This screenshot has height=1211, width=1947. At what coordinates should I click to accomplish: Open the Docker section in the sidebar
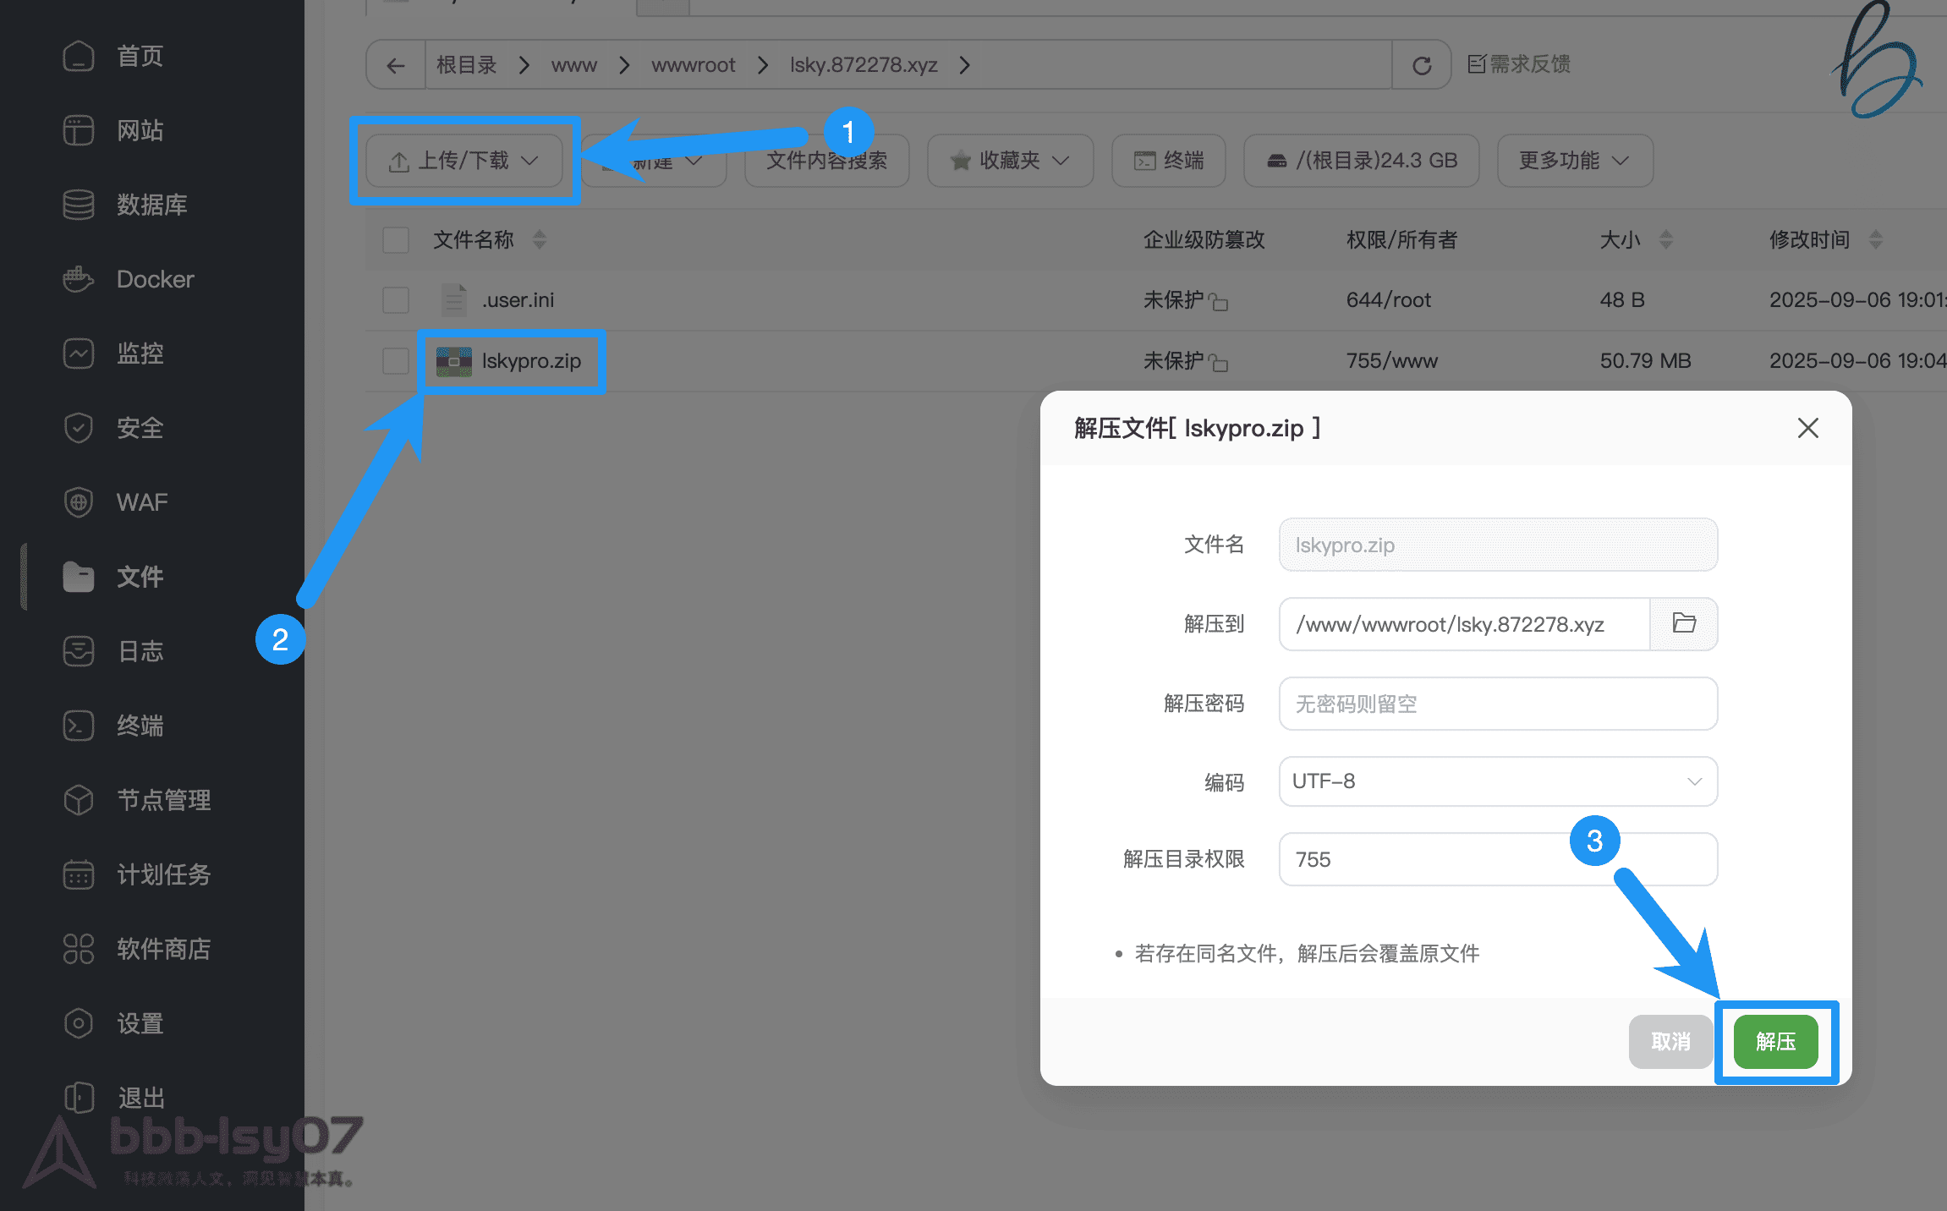click(154, 279)
